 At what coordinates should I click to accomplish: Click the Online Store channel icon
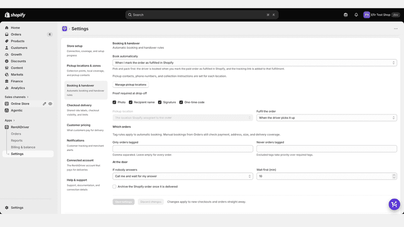tap(7, 103)
